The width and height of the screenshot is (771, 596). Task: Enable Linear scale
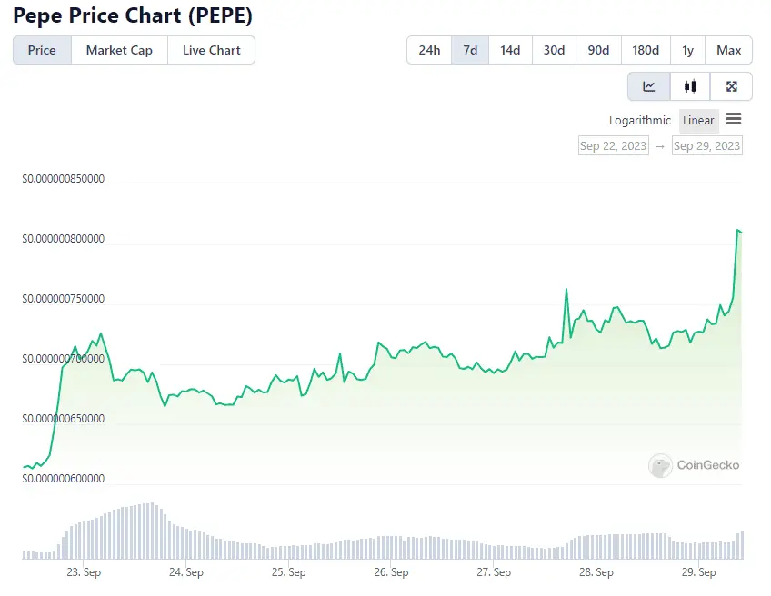click(698, 120)
